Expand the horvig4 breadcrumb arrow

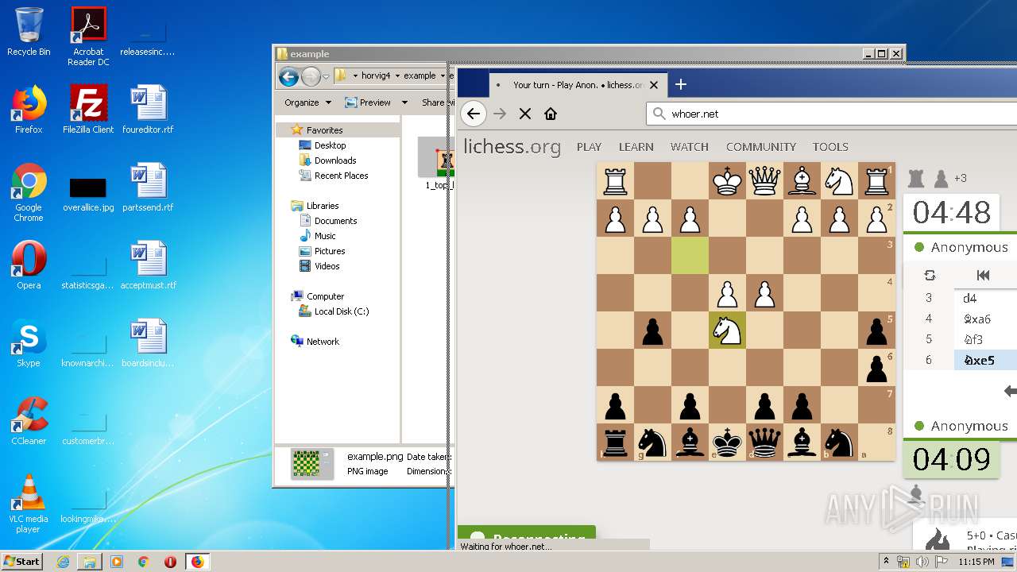coord(399,76)
